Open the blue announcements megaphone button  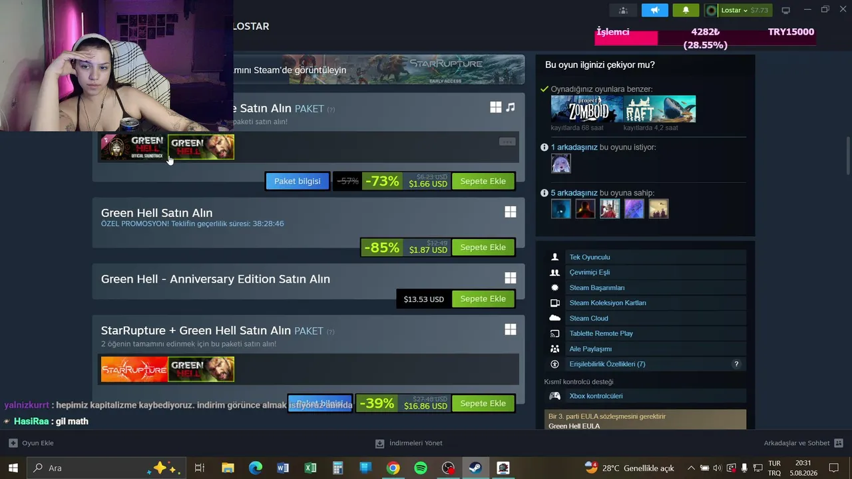pyautogui.click(x=655, y=10)
